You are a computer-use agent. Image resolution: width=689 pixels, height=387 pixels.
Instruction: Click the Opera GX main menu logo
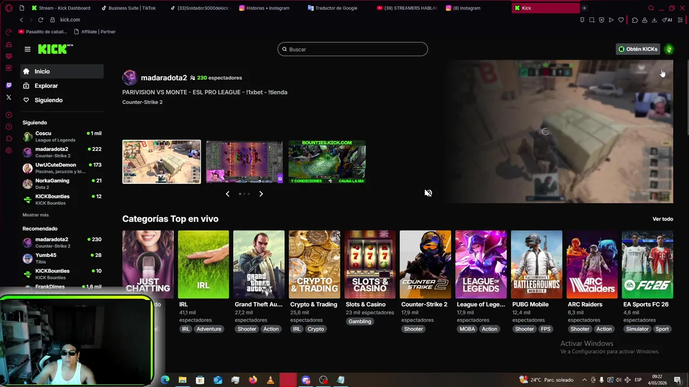9,8
